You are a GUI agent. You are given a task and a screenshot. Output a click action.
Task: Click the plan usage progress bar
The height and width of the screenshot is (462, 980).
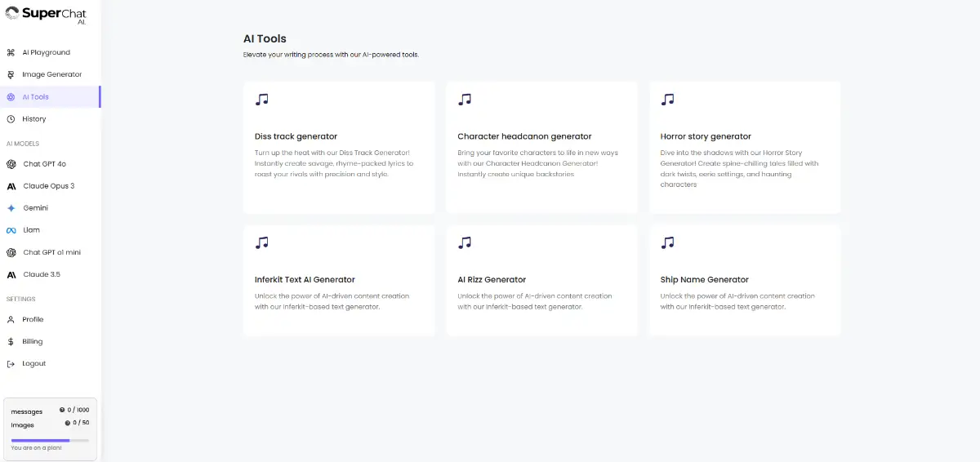click(50, 440)
